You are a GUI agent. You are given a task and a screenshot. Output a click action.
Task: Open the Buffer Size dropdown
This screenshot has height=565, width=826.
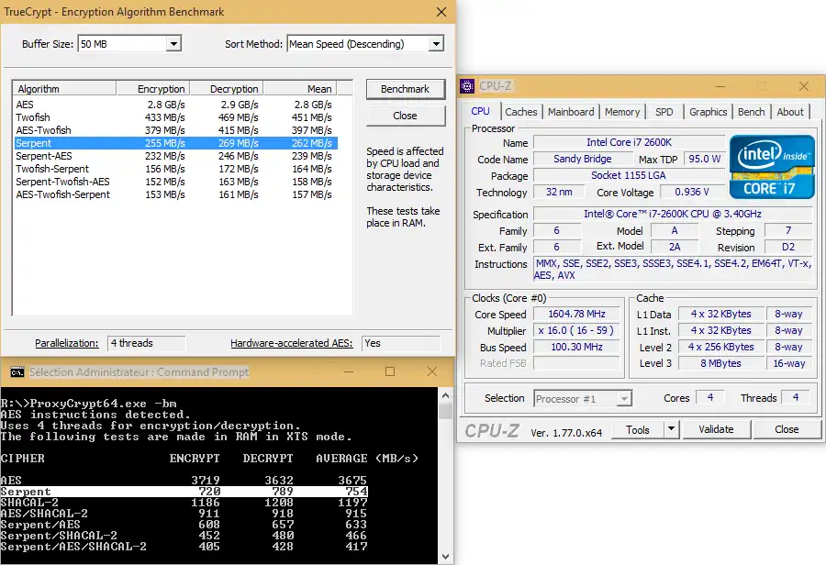pyautogui.click(x=173, y=44)
